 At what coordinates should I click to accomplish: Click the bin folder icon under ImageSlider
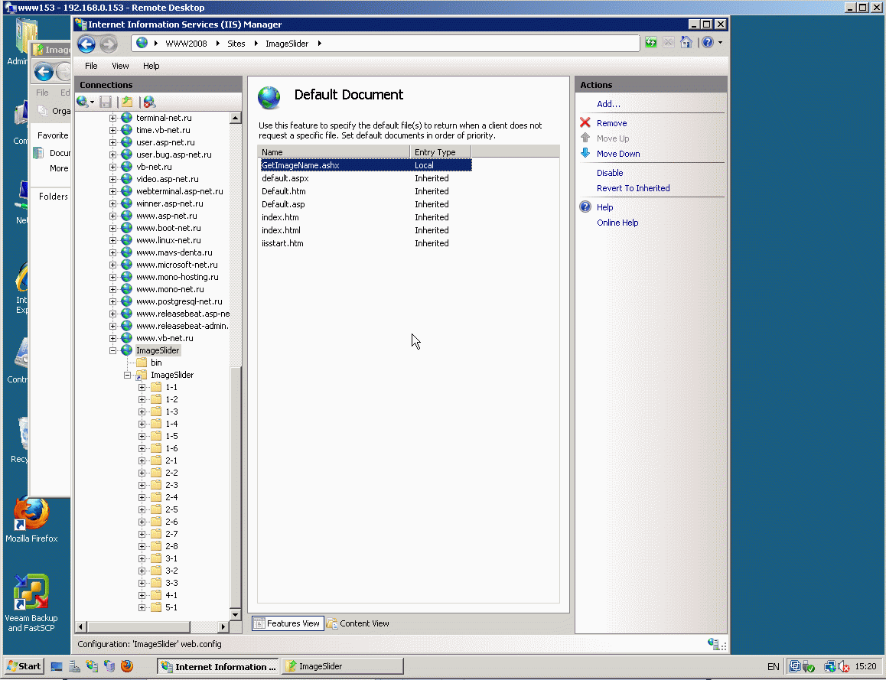(x=142, y=363)
